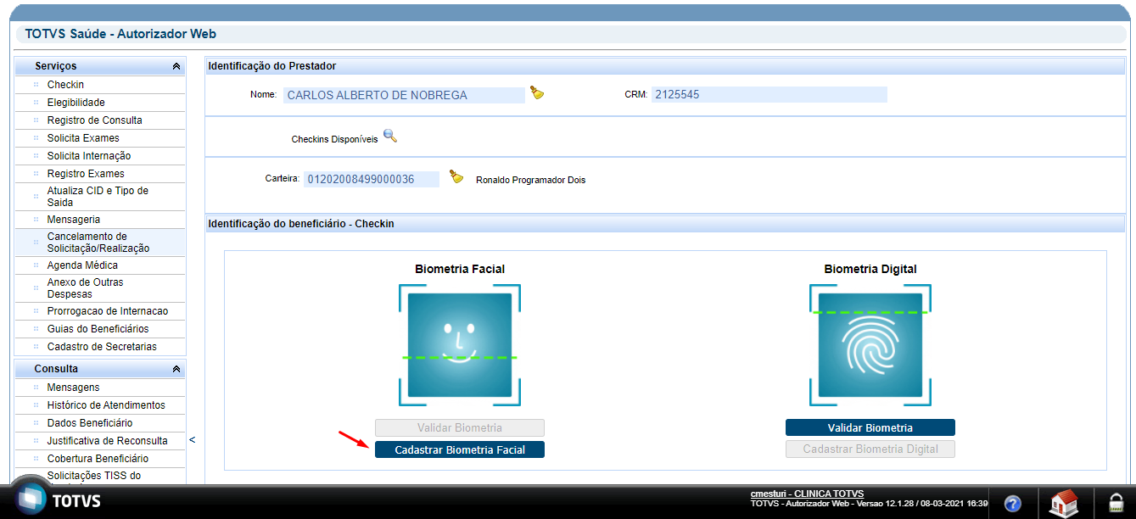Search available checkins with magnifier icon
The image size is (1136, 519).
390,136
